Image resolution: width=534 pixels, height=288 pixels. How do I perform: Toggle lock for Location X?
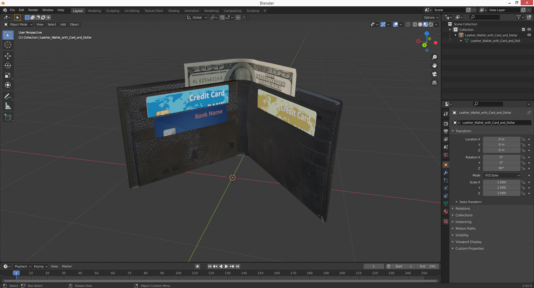pyautogui.click(x=523, y=139)
